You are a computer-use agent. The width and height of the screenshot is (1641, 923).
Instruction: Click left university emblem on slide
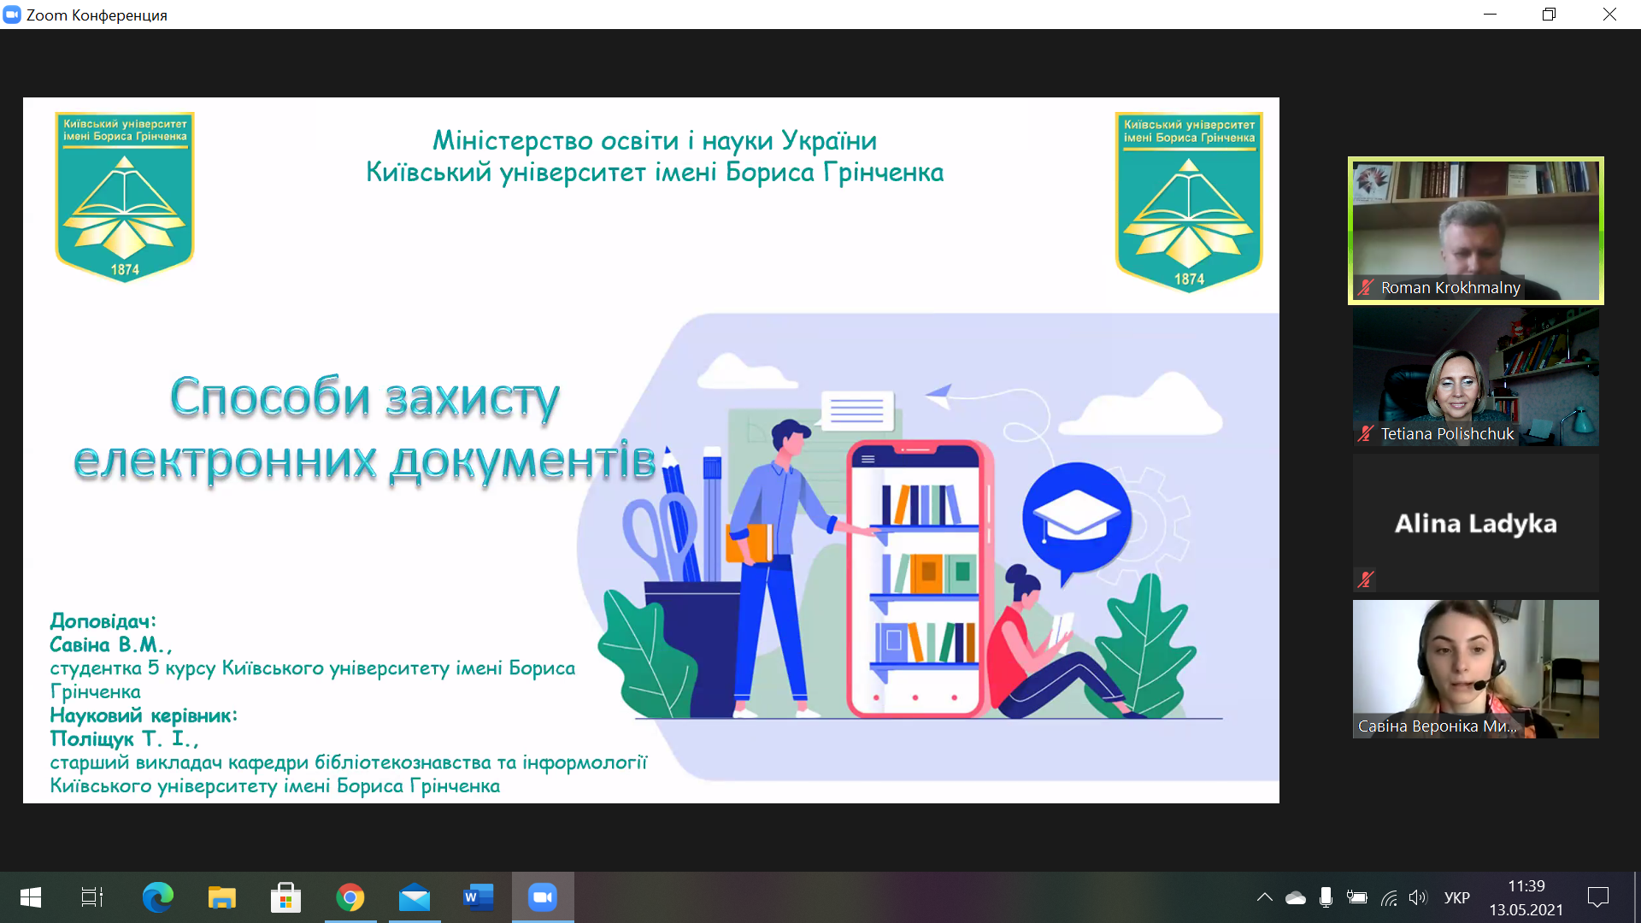coord(125,197)
